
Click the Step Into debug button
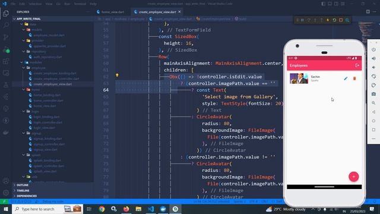(x=315, y=20)
